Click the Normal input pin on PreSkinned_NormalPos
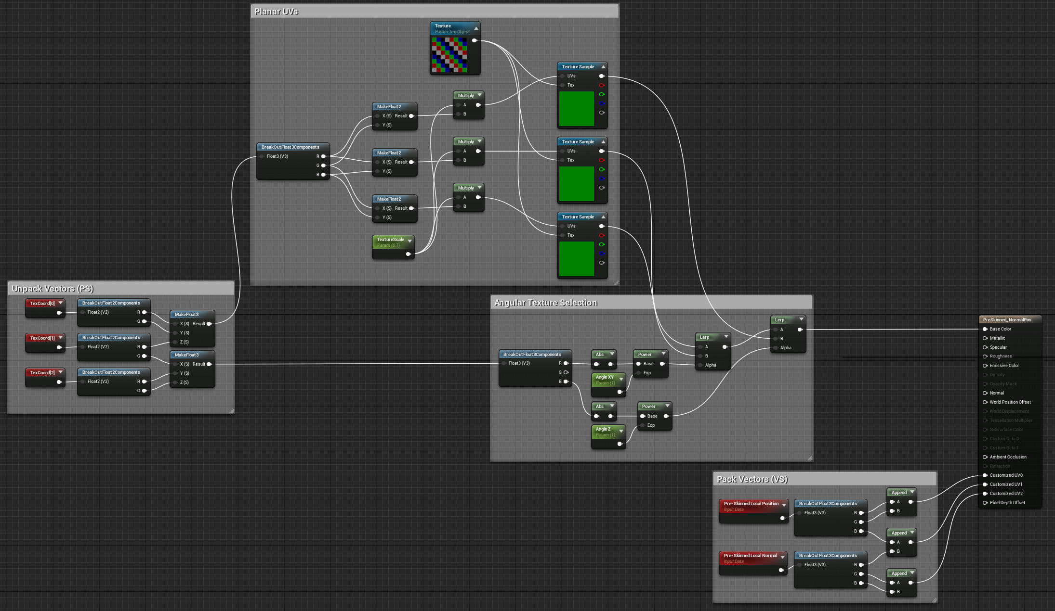 pyautogui.click(x=985, y=393)
